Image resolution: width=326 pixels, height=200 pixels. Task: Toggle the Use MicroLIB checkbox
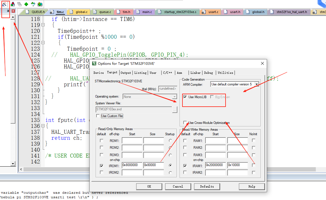[x=185, y=97]
